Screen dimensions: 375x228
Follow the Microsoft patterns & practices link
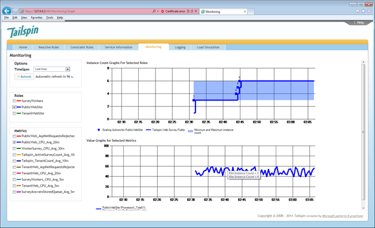[343, 216]
